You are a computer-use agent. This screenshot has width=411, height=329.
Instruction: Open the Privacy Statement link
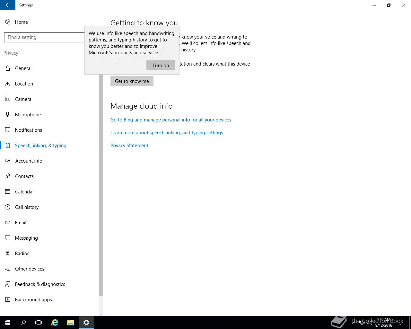[129, 146]
